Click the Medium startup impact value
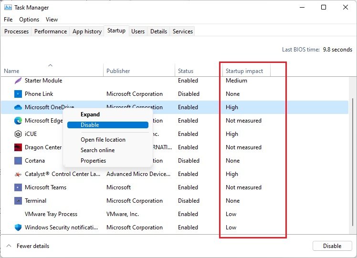Viewport: 357px width, 258px height. pos(236,81)
